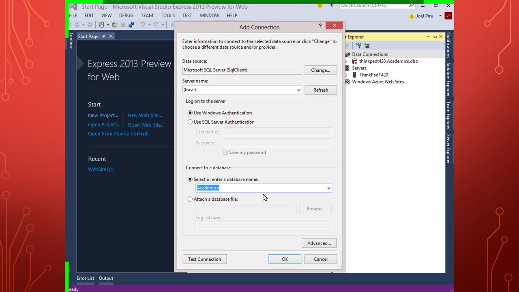Open the New Project toolbar dropdown arrow
519x292 pixels.
coord(108,25)
